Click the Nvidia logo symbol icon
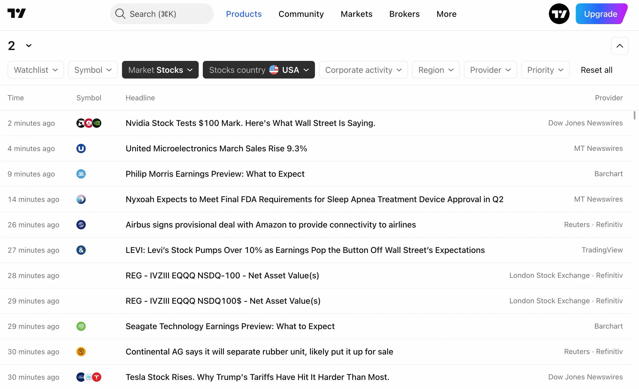The image size is (639, 389). coord(97,123)
